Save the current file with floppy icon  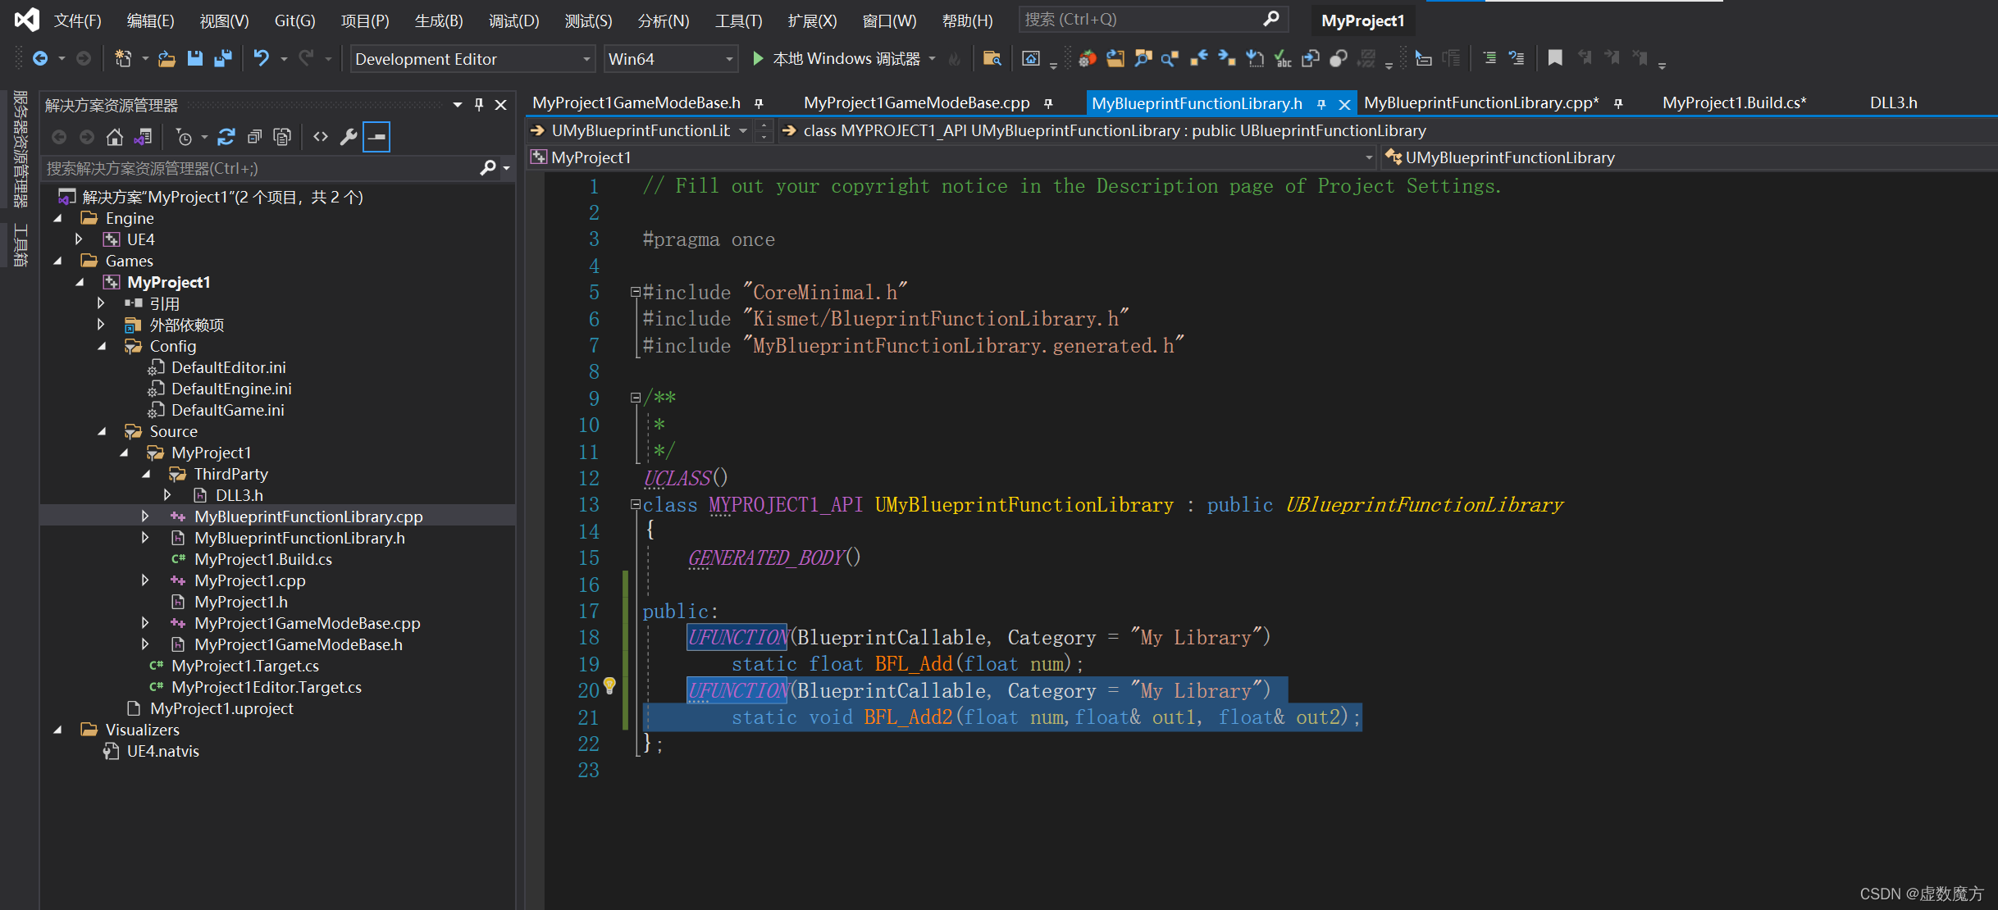point(194,59)
